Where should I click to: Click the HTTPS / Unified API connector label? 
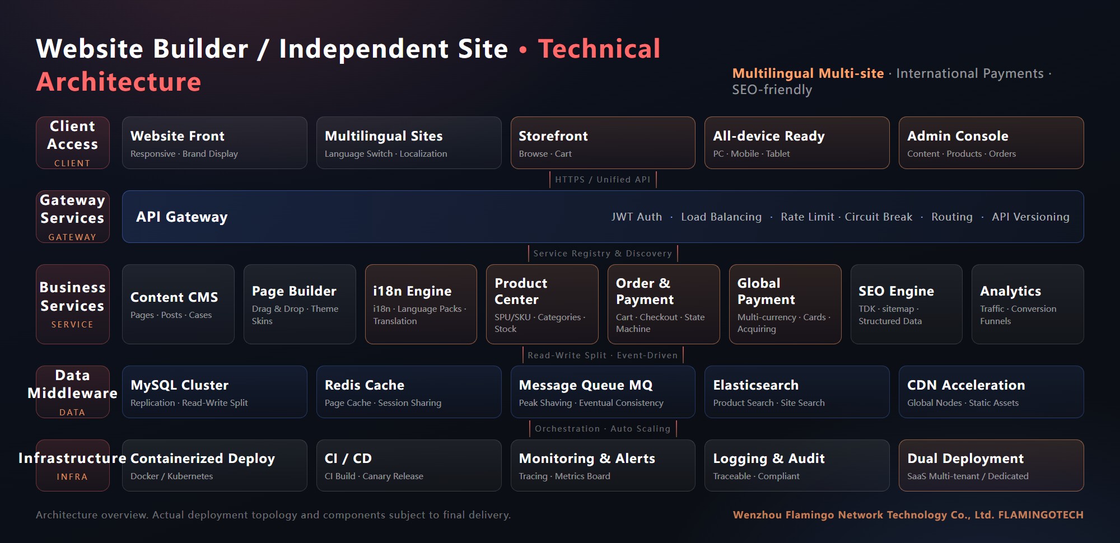click(x=603, y=180)
